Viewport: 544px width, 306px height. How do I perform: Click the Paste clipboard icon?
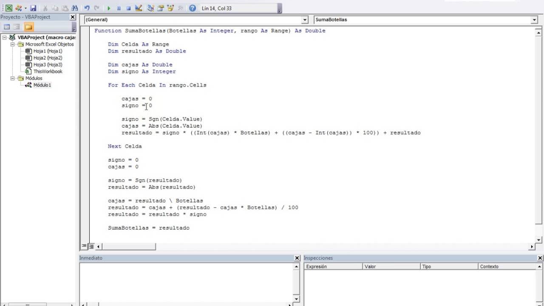[x=65, y=8]
